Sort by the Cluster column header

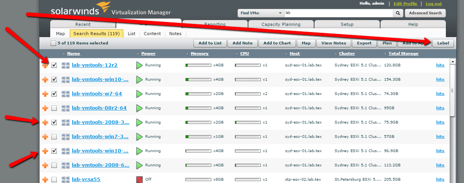(x=347, y=54)
